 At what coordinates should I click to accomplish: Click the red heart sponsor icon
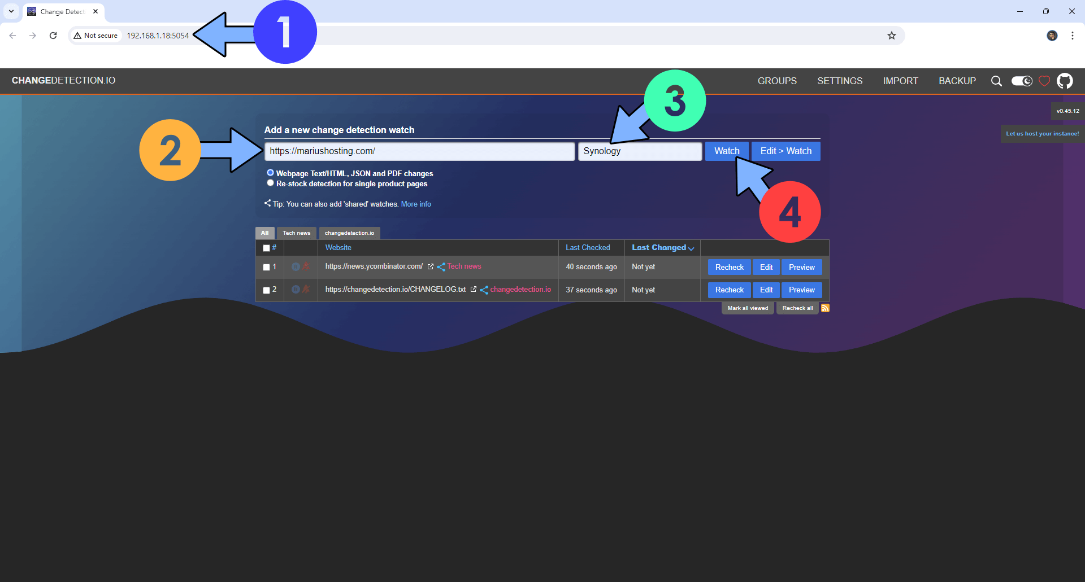point(1044,81)
